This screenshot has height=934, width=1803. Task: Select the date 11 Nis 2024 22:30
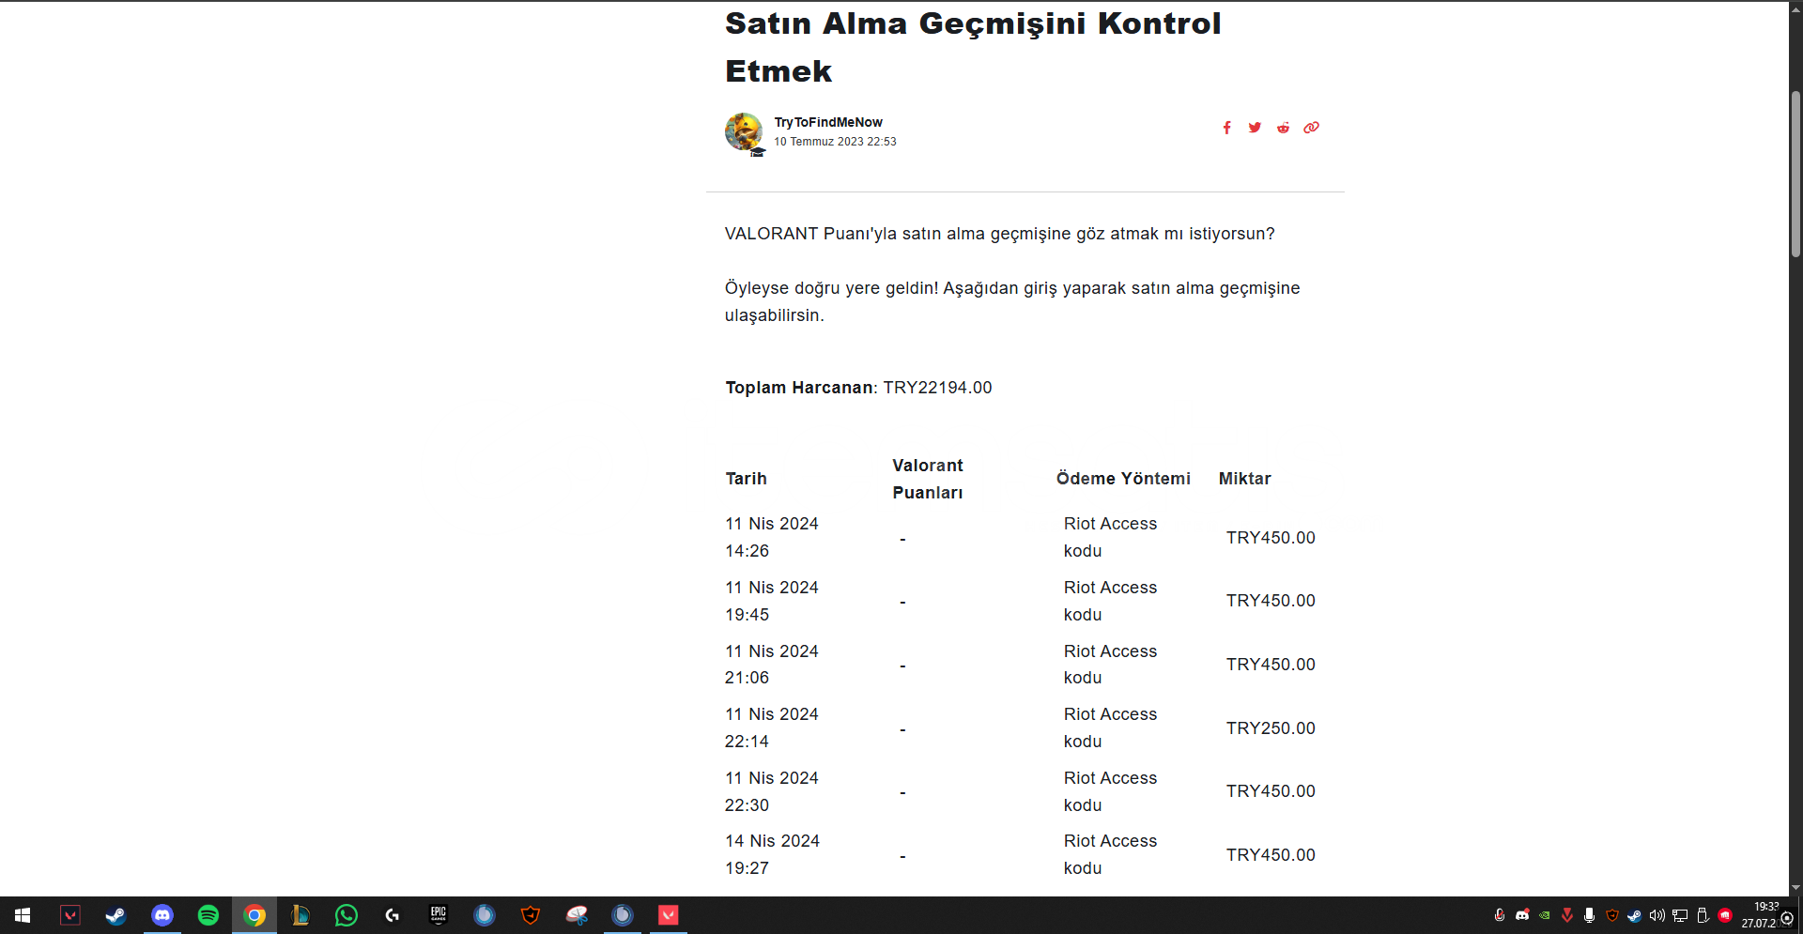tap(772, 791)
